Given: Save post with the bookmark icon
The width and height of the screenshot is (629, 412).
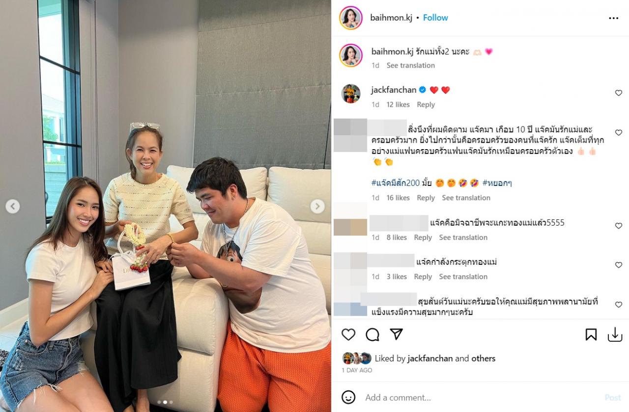Looking at the screenshot, I should coord(591,335).
